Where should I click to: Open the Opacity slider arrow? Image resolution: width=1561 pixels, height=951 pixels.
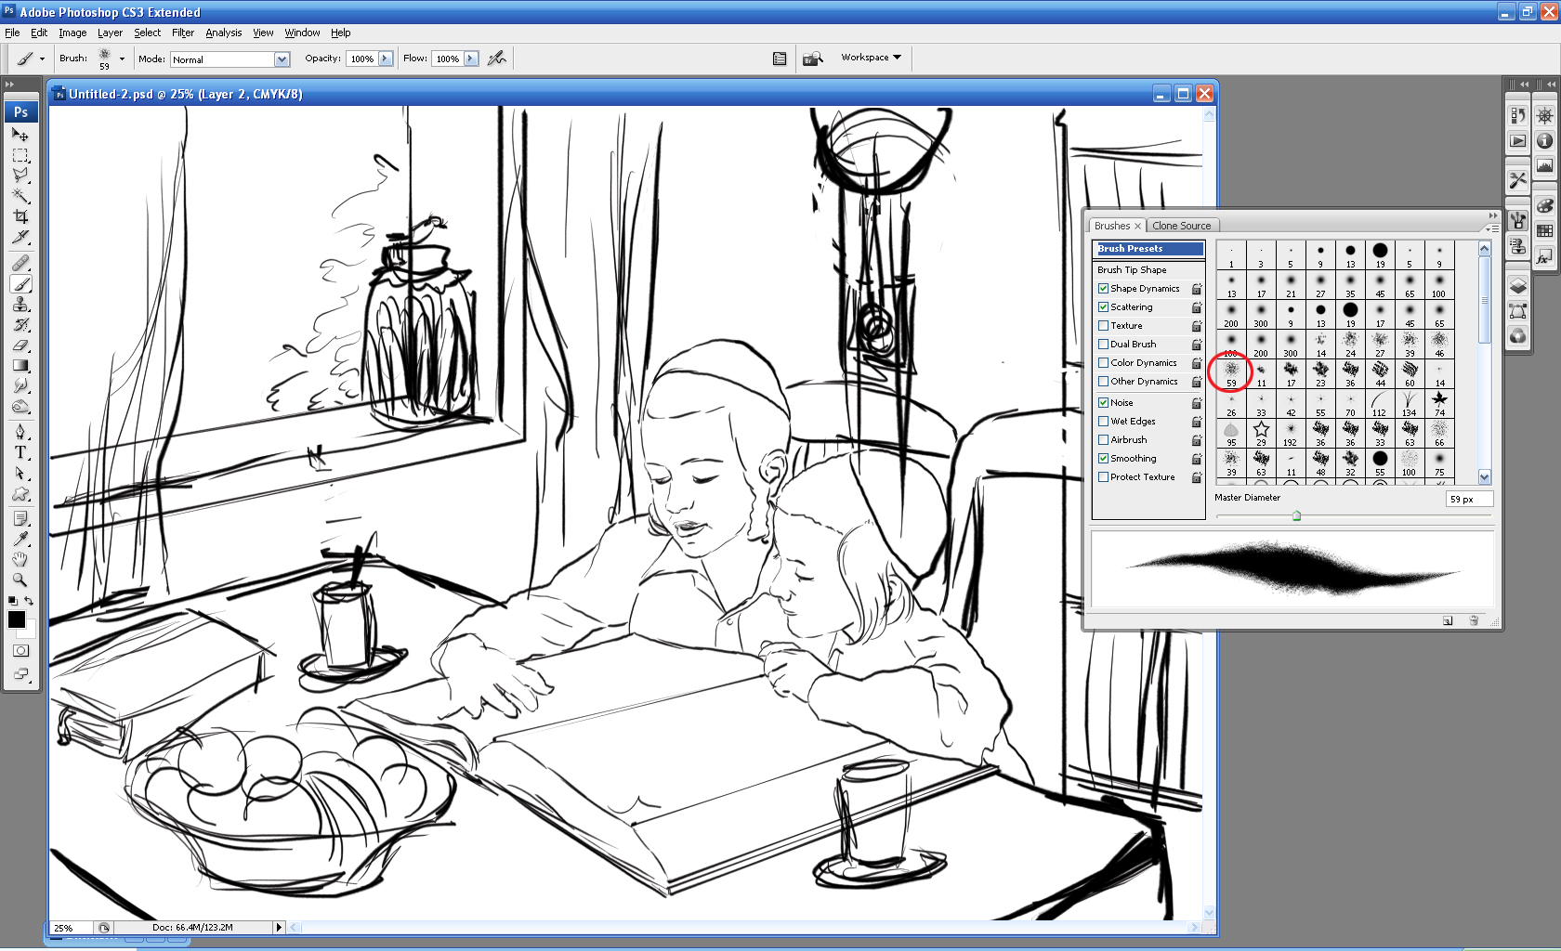point(385,59)
